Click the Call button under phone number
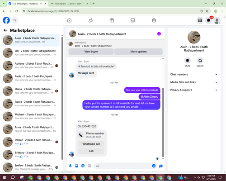Viewport: 226px width, 181px height. coord(91,151)
